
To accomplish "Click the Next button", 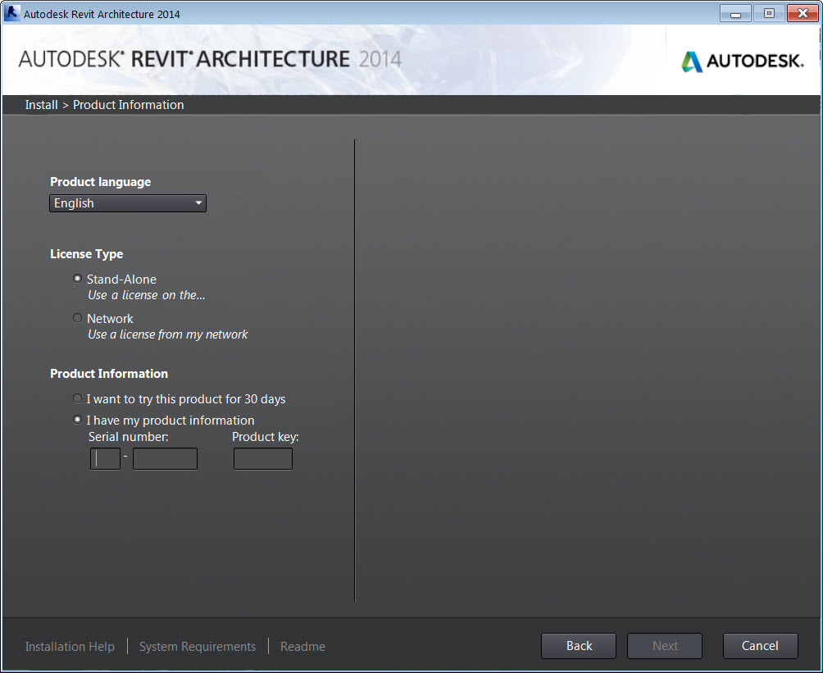I will [x=665, y=646].
